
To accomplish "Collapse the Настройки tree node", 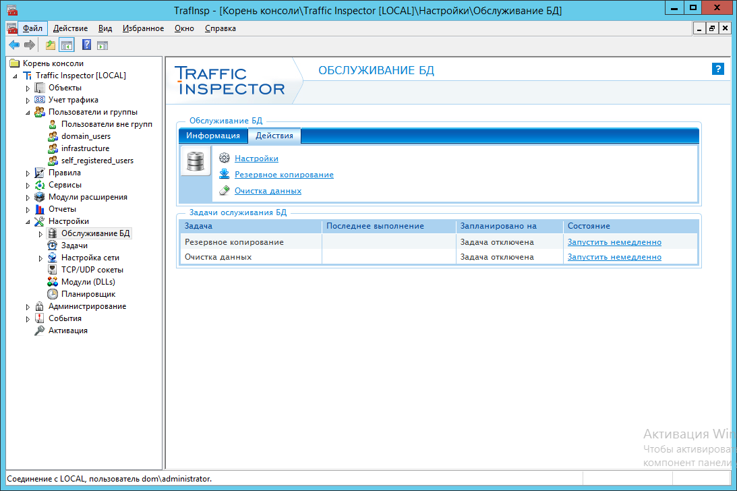I will tap(28, 221).
